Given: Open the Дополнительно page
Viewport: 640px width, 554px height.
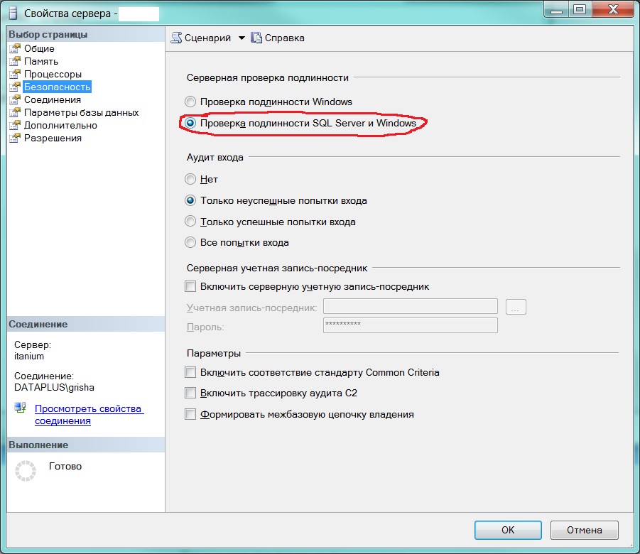Looking at the screenshot, I should (60, 125).
